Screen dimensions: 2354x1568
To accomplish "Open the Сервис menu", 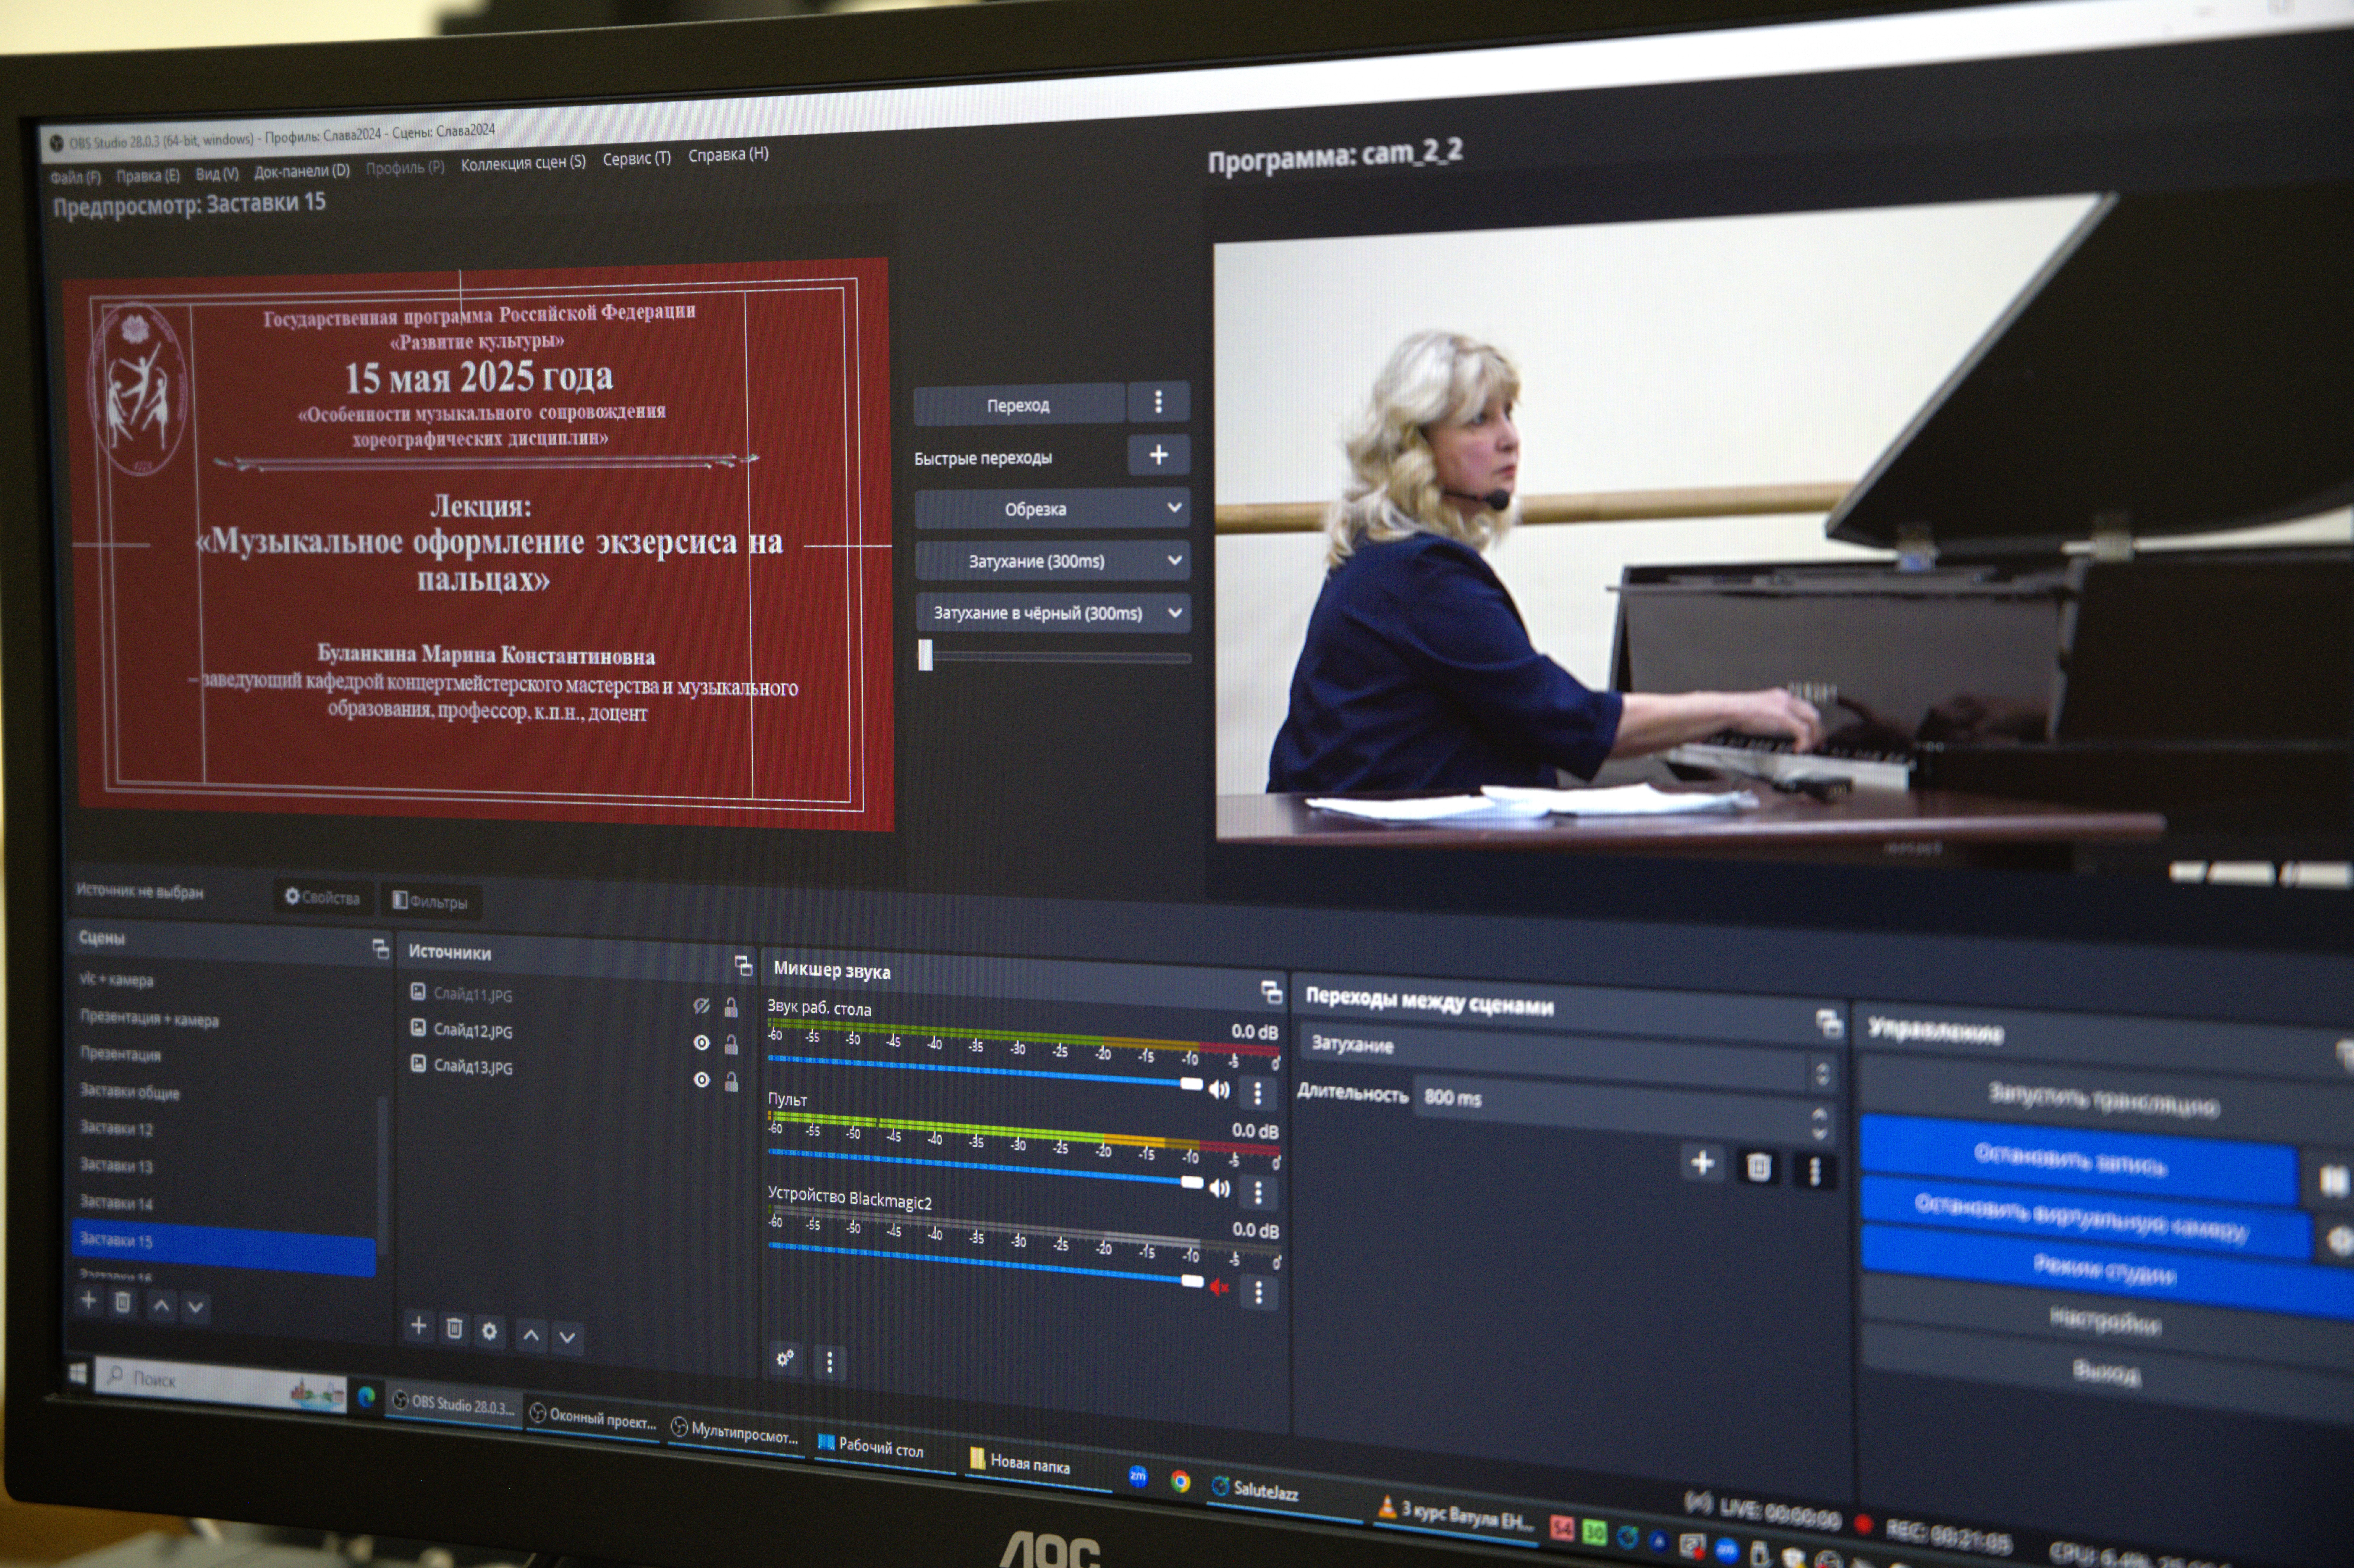I will (x=637, y=159).
